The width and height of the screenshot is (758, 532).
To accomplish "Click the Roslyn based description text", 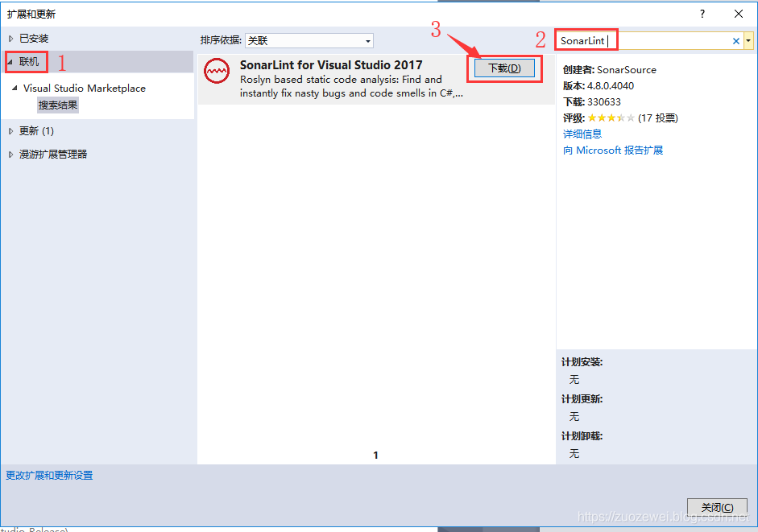I will coord(351,86).
